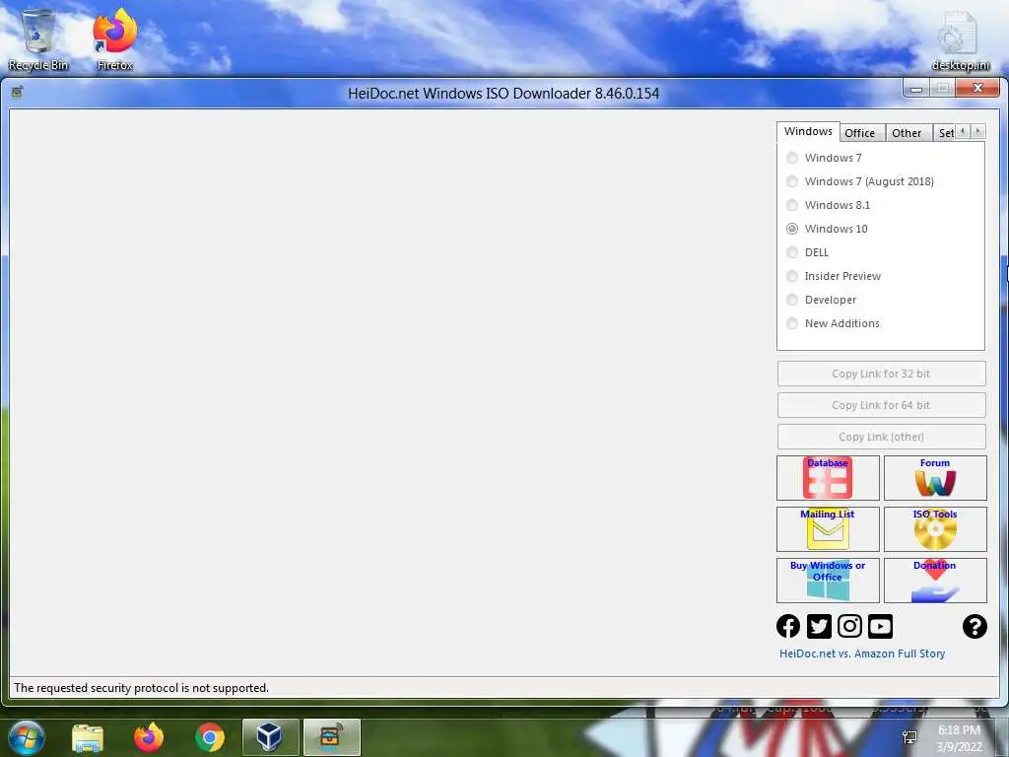Open the ISO Tools tile
Screen dimensions: 1009x757
(x=935, y=529)
